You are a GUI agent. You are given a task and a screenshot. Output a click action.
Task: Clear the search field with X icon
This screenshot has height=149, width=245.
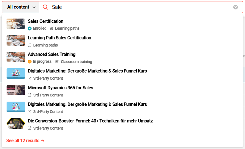[235, 7]
